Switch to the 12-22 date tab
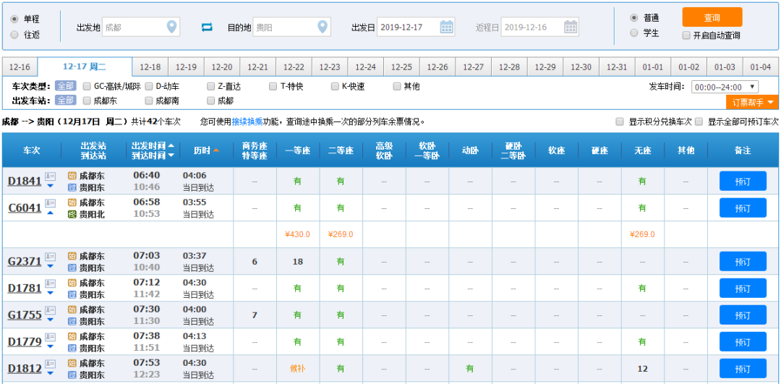 click(x=294, y=67)
